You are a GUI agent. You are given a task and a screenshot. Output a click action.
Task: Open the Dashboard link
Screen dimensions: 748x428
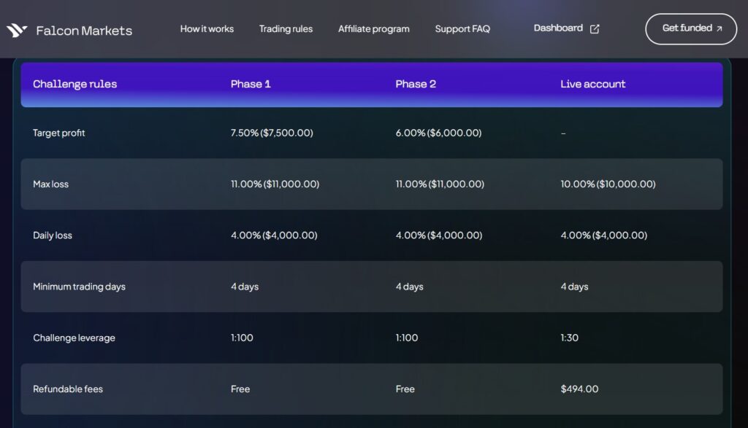pyautogui.click(x=558, y=28)
